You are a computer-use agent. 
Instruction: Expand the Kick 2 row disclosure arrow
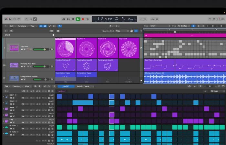(x=4, y=102)
